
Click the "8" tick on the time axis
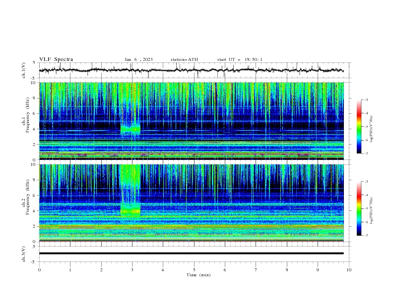click(x=287, y=270)
